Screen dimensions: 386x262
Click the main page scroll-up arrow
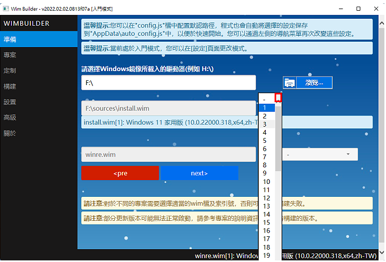pyautogui.click(x=382, y=24)
